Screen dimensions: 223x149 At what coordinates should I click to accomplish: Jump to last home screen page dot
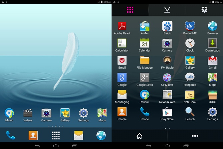63,126
